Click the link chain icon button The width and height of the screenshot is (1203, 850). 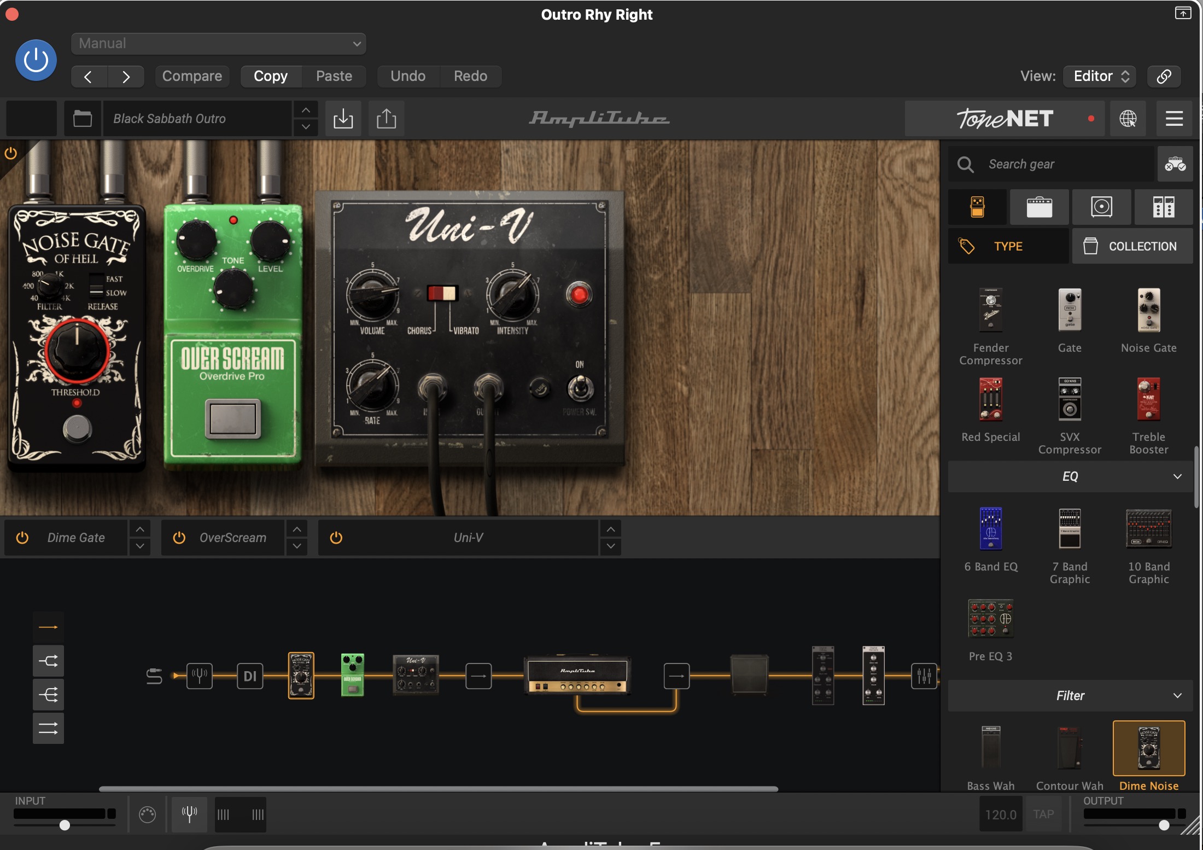pos(1164,76)
